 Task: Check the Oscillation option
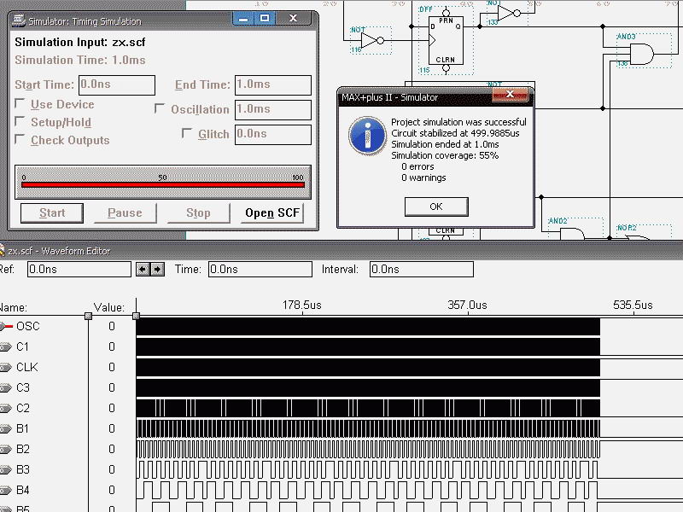(160, 109)
